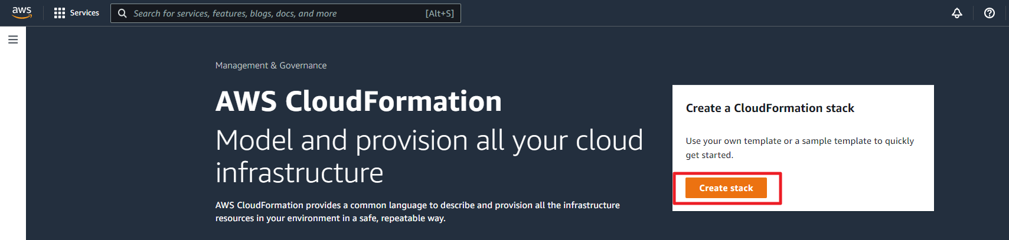
Task: Open the Services grid icon
Action: [60, 13]
